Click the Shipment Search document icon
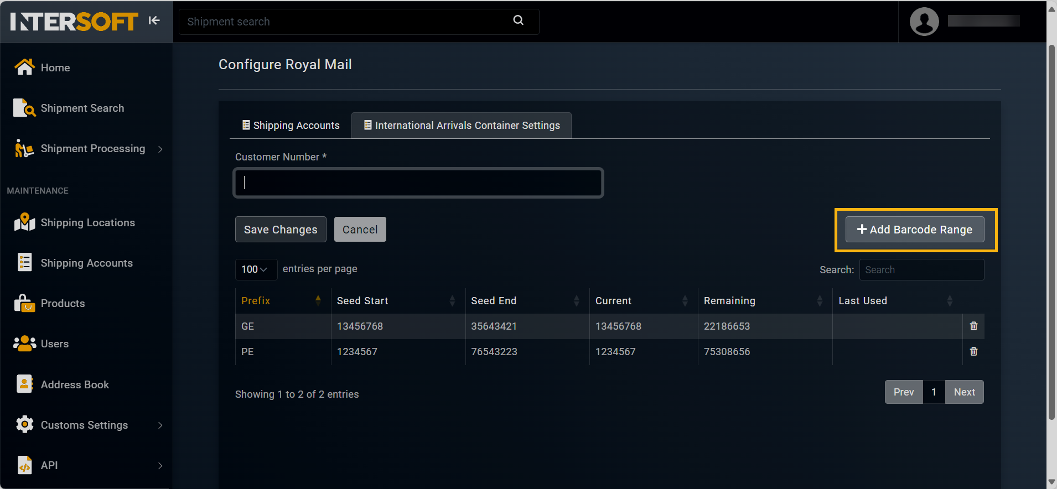Viewport: 1057px width, 489px height. pos(24,108)
